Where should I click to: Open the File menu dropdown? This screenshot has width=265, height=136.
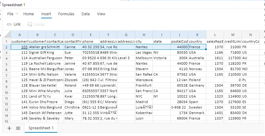tap(13, 14)
